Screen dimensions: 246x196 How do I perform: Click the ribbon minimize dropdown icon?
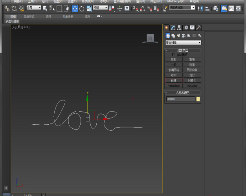tap(99, 16)
